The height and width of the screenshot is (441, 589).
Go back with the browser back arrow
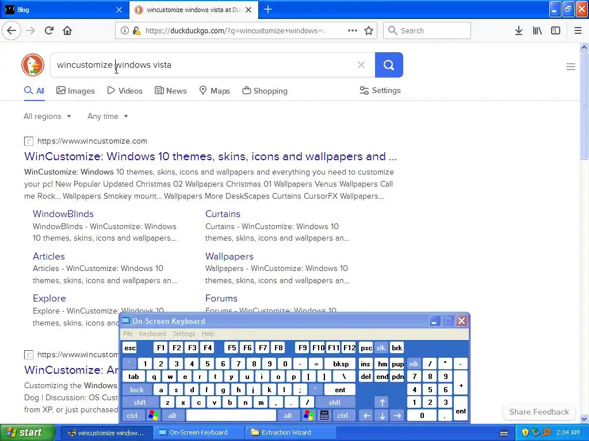coord(12,30)
